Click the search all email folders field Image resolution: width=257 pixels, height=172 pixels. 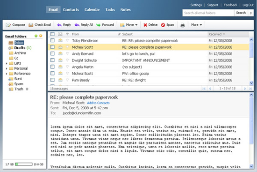click(x=208, y=13)
